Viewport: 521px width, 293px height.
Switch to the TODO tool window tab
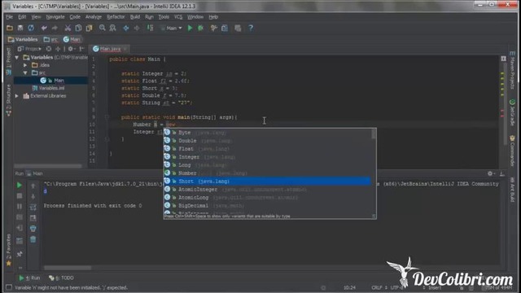point(62,278)
